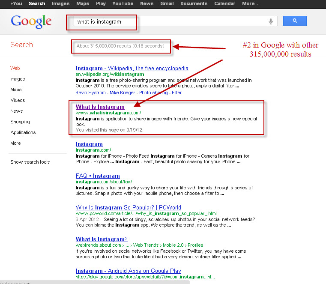Click the webtrends.about.com breadcrumb text
The height and width of the screenshot is (284, 326).
[x=139, y=245]
